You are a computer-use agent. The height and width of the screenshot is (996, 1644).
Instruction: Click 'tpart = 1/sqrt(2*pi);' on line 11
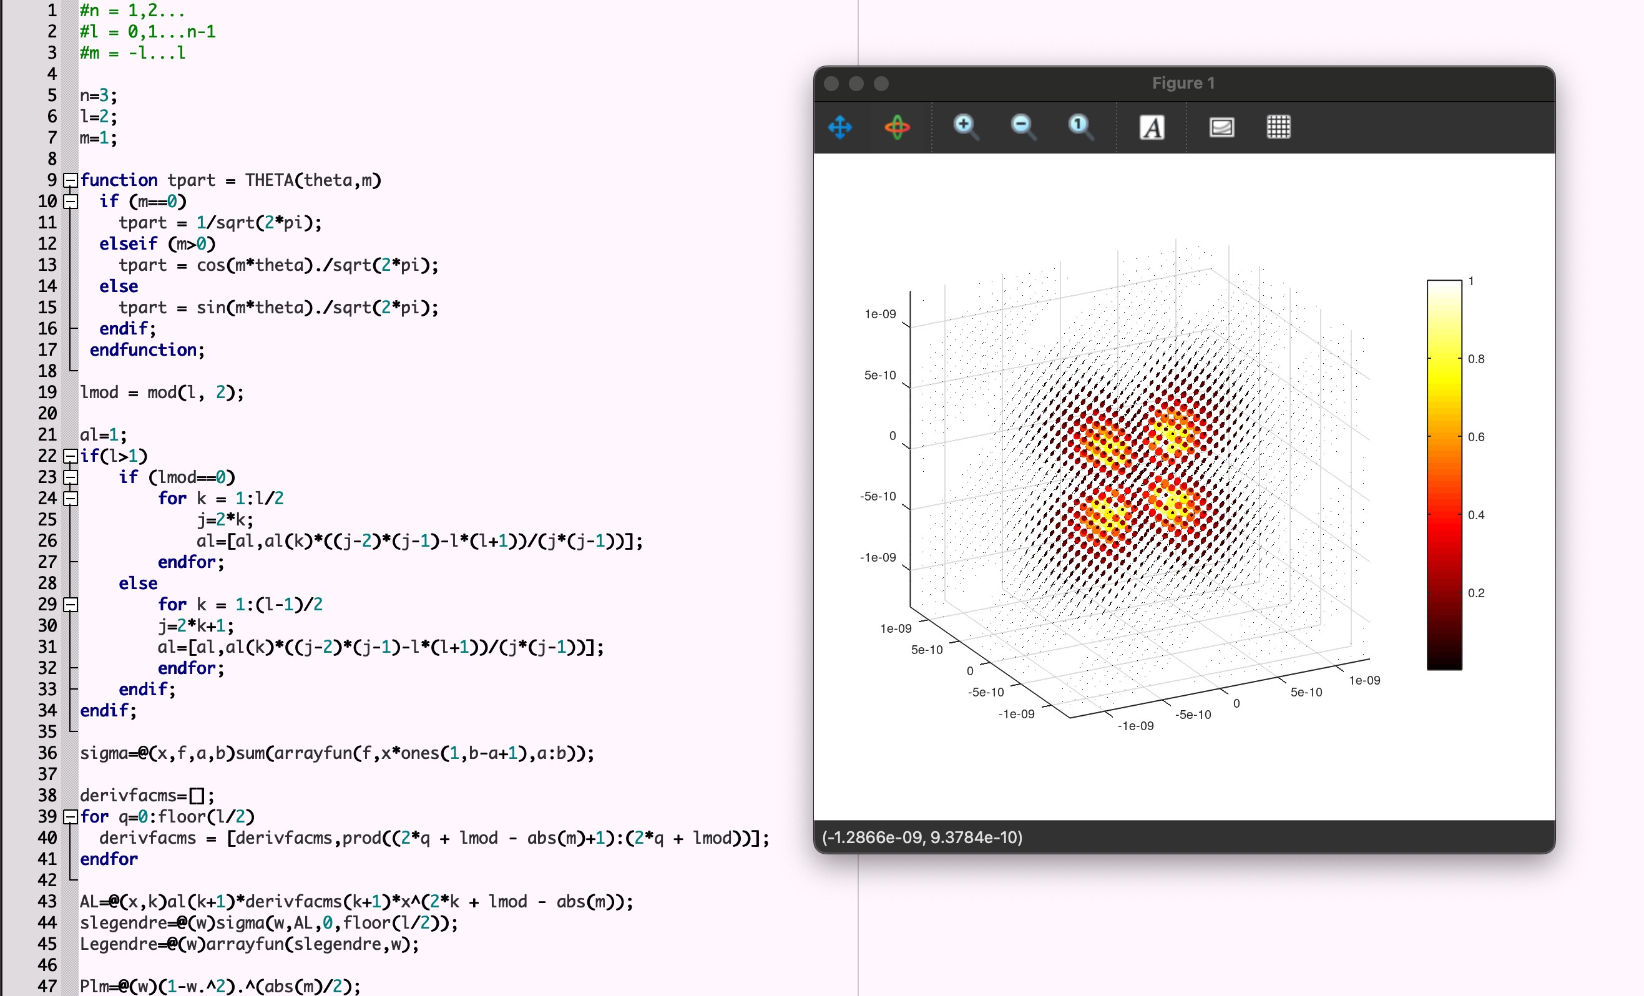[x=220, y=223]
